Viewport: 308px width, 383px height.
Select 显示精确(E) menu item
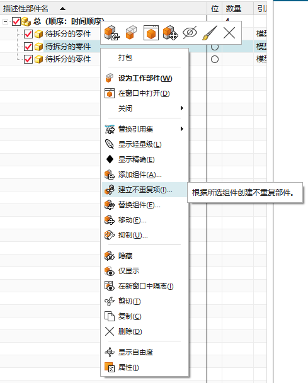145,159
